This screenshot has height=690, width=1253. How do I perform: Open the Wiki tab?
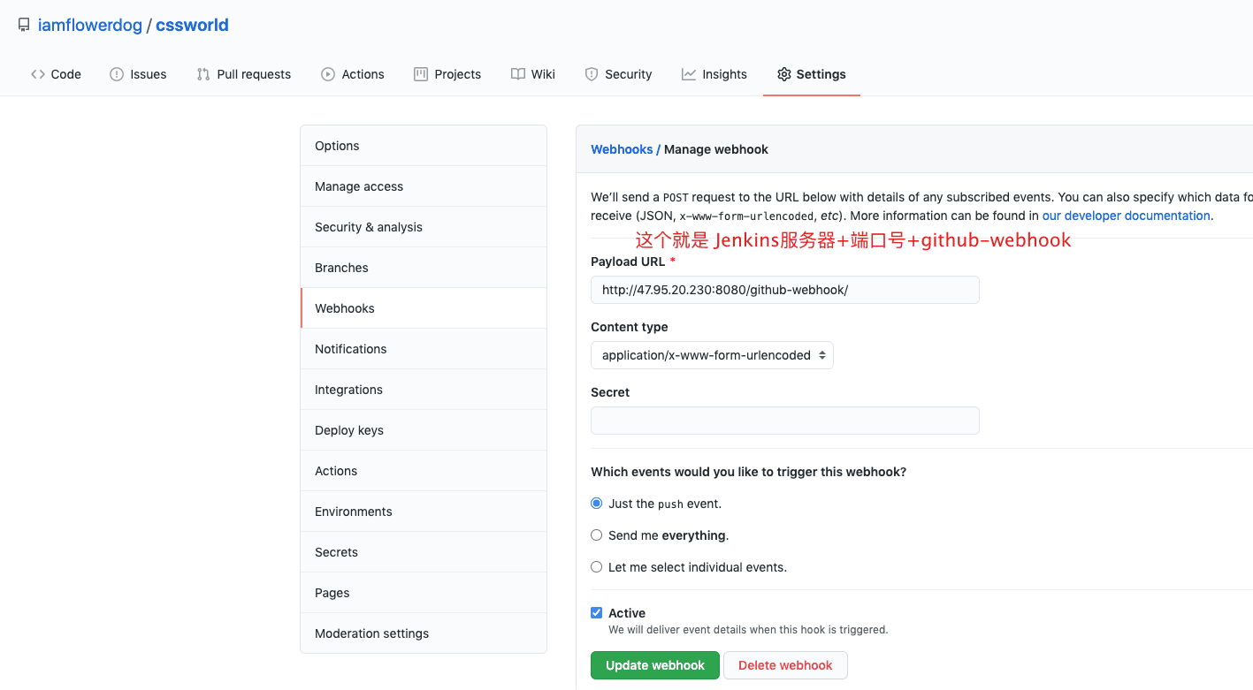pyautogui.click(x=533, y=74)
